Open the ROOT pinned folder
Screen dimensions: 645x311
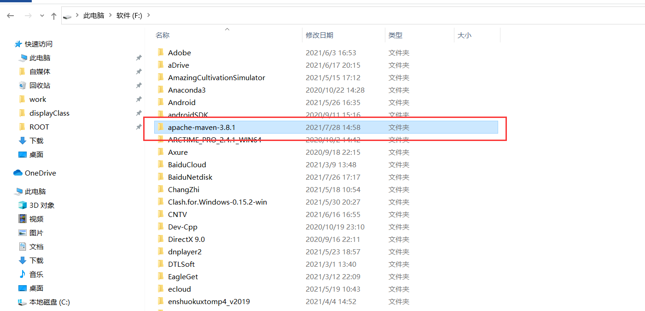(39, 127)
